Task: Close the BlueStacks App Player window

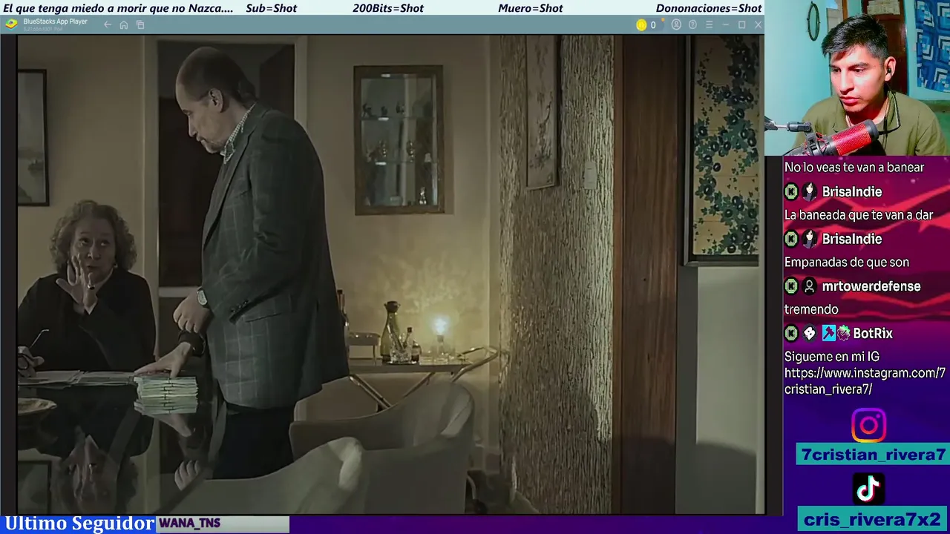Action: tap(758, 24)
